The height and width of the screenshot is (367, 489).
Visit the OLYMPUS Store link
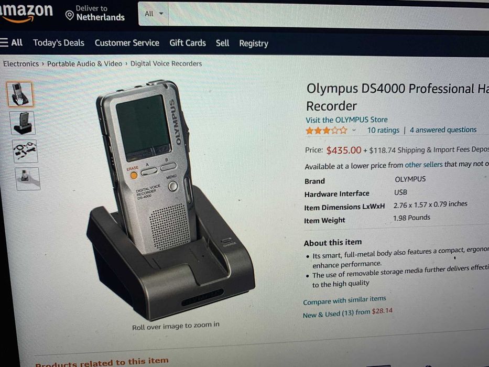(346, 120)
